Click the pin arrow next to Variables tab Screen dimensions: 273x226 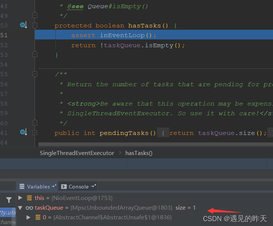54,186
